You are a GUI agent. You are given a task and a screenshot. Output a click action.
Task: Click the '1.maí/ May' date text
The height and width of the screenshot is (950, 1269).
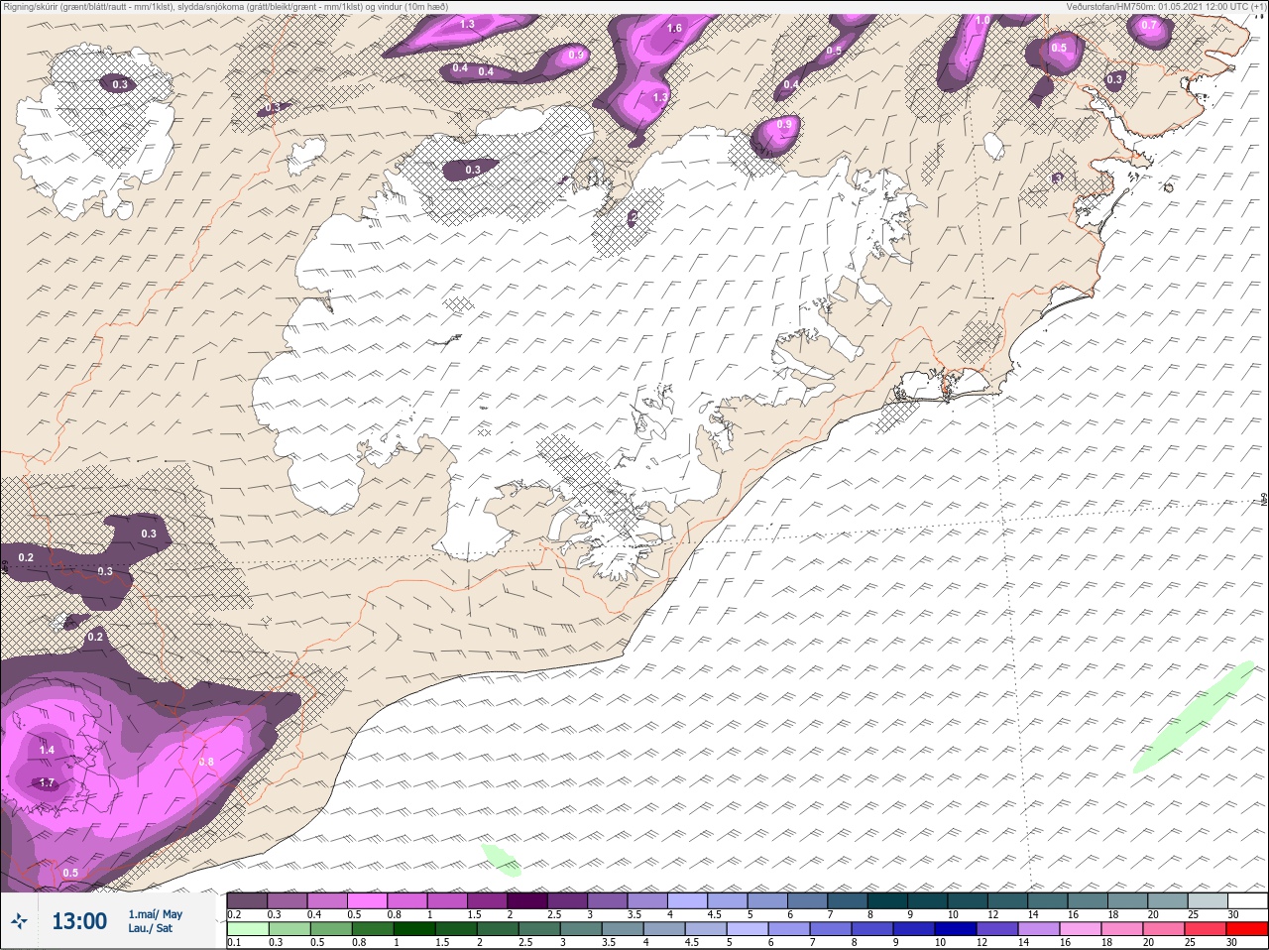coord(155,914)
